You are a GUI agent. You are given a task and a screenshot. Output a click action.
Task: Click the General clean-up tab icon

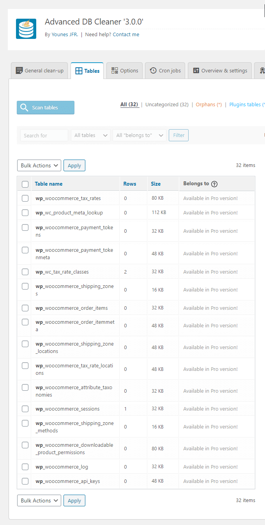19,70
